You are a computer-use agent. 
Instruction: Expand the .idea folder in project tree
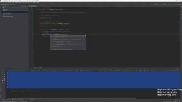click(x=3, y=9)
